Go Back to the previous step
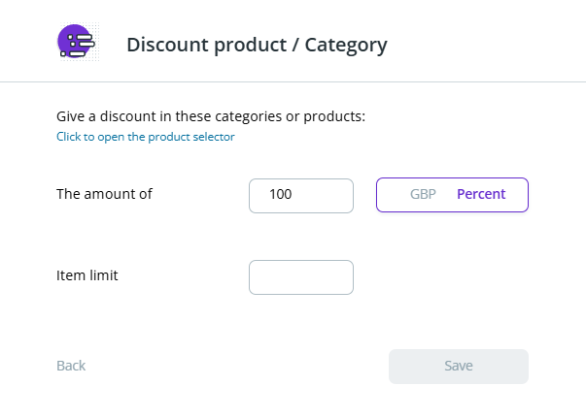This screenshot has height=418, width=586. pos(71,366)
